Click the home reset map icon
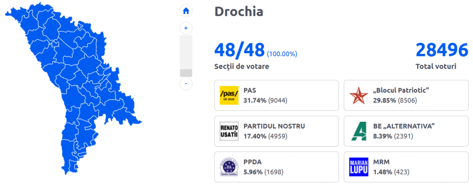The width and height of the screenshot is (473, 186). pyautogui.click(x=186, y=11)
